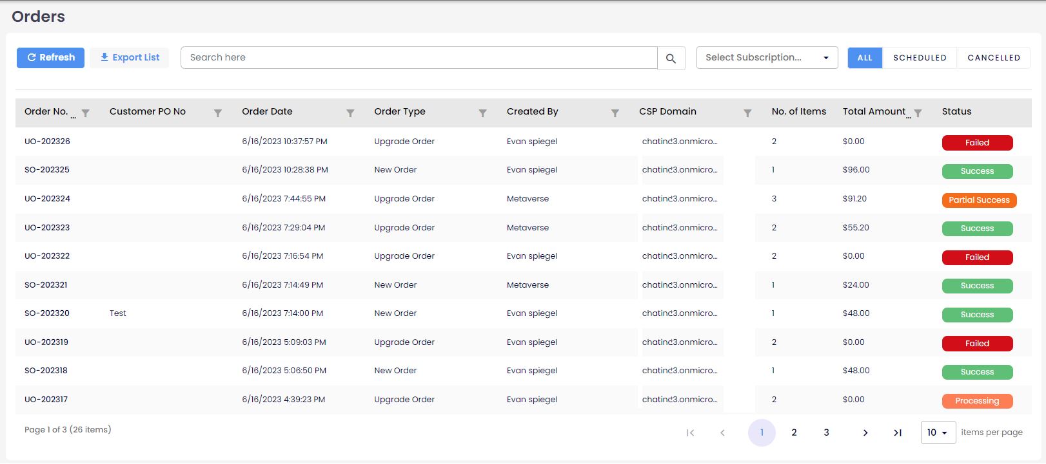Viewport: 1046px width, 464px height.
Task: Sort by Order Type header
Action: click(400, 111)
